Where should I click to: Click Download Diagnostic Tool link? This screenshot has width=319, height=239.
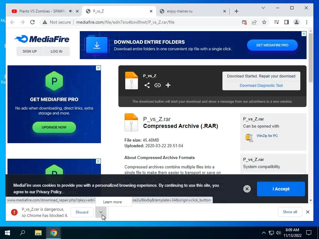(261, 85)
